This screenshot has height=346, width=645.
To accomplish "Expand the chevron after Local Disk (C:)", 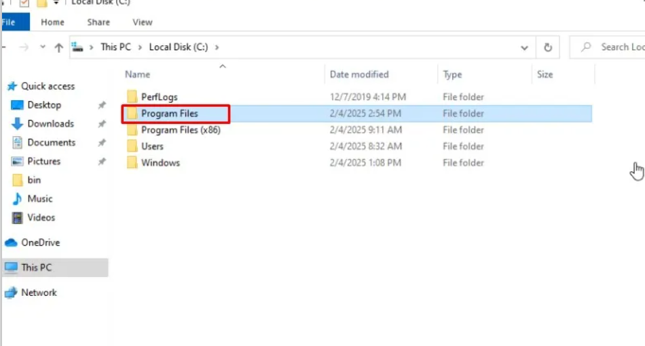I will click(217, 47).
